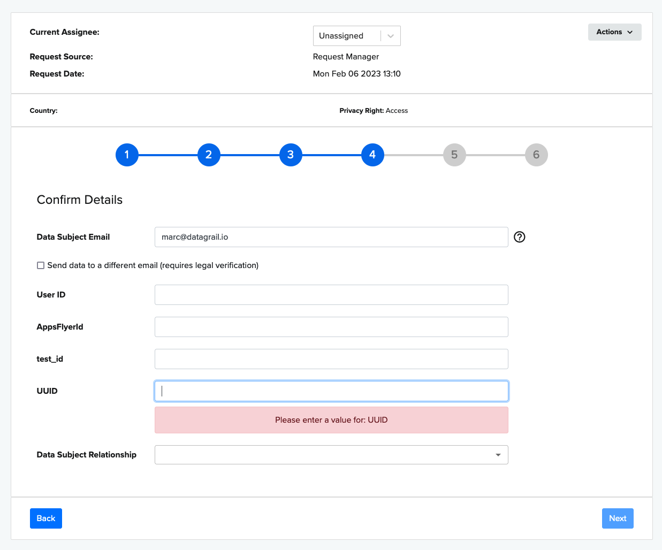The width and height of the screenshot is (662, 550).
Task: Open the Current Assignee Unassigned dropdown
Action: pos(356,36)
